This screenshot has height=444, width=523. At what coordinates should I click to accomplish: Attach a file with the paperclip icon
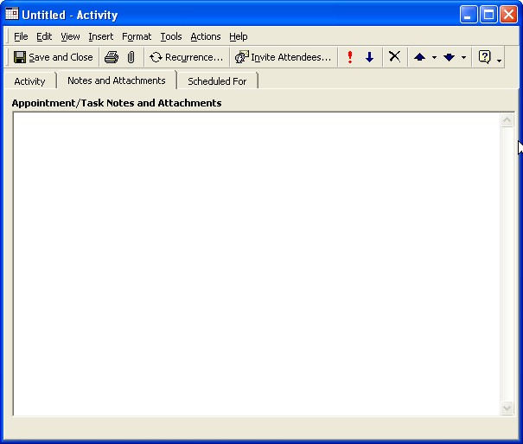pyautogui.click(x=131, y=57)
